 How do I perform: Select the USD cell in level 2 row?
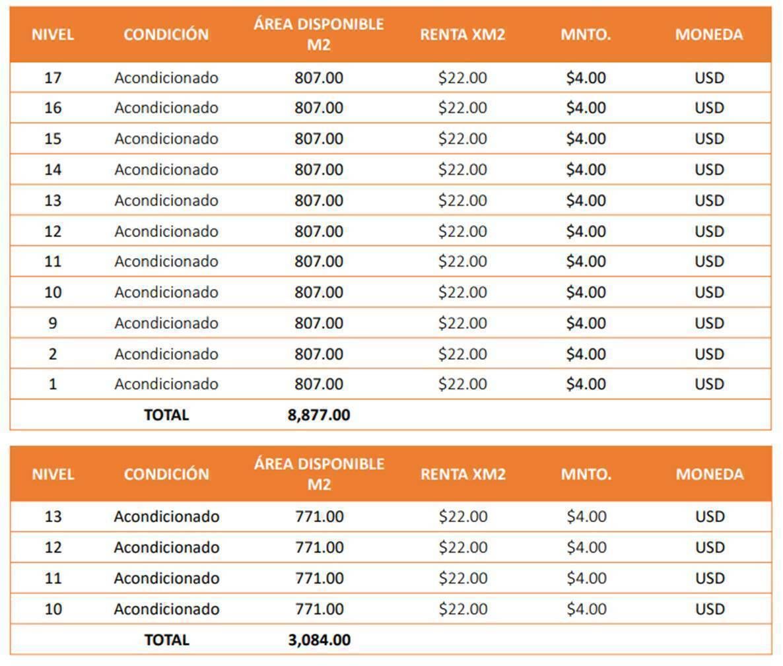(709, 354)
